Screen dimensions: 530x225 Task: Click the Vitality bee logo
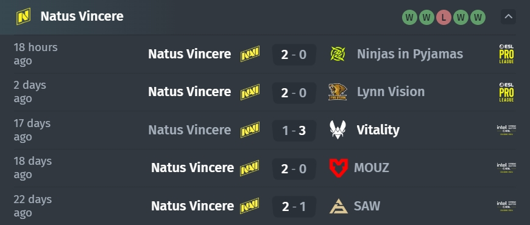coord(337,130)
